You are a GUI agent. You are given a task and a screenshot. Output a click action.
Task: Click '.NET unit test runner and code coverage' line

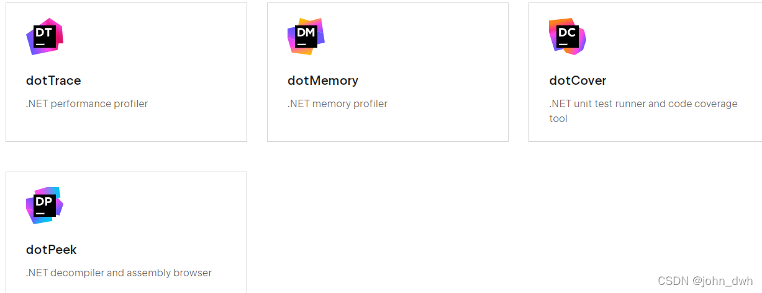(643, 104)
